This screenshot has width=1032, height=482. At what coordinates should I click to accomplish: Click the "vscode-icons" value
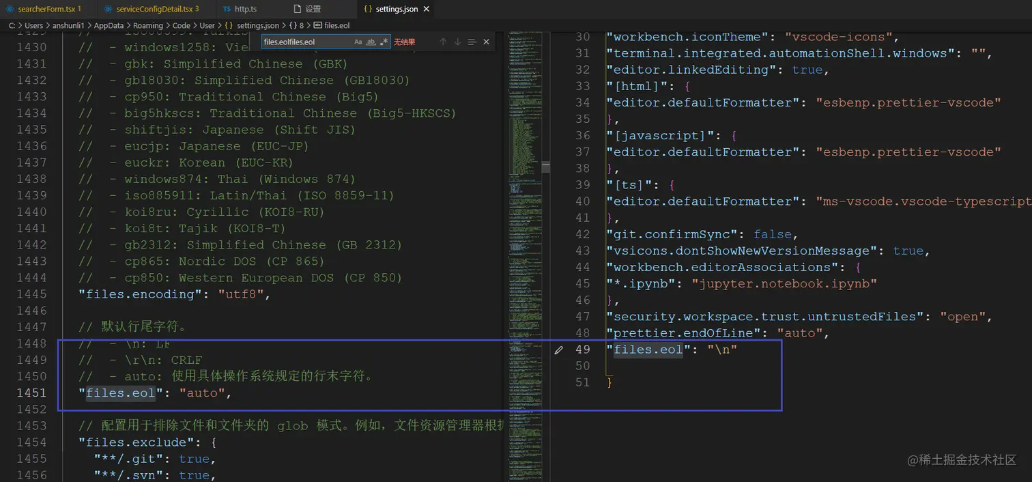(839, 37)
